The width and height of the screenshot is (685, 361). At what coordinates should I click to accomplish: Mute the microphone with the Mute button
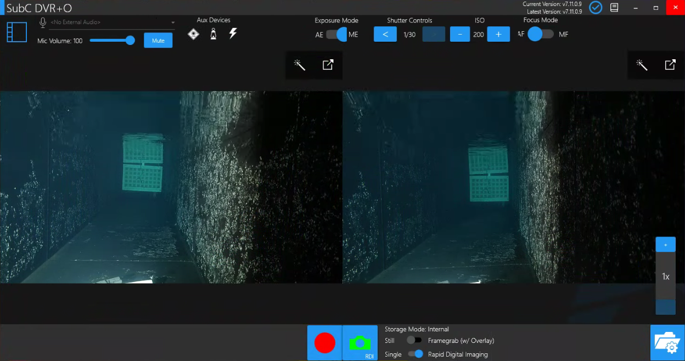pos(158,41)
